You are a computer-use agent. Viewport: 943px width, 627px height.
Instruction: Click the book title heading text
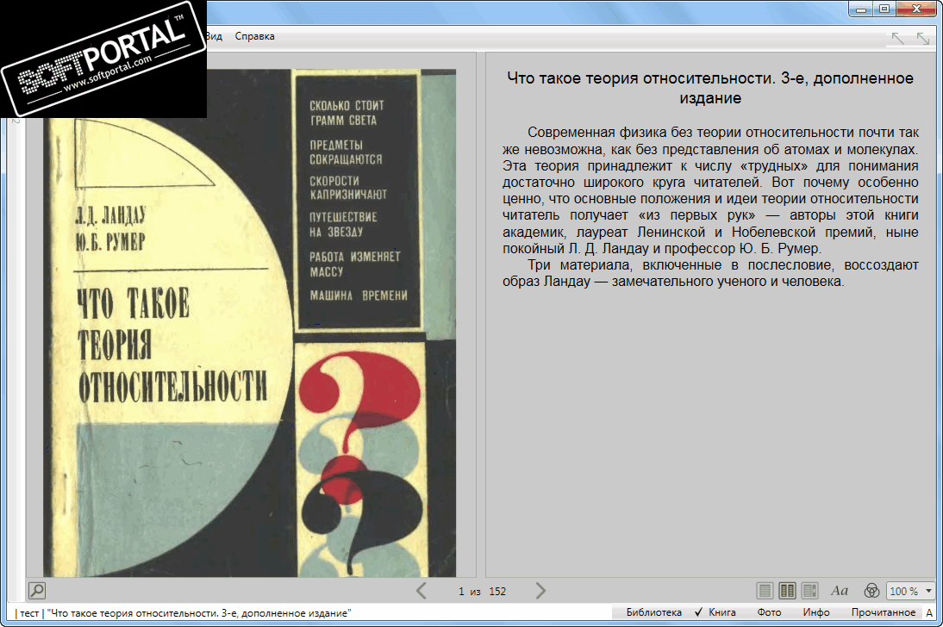[710, 88]
